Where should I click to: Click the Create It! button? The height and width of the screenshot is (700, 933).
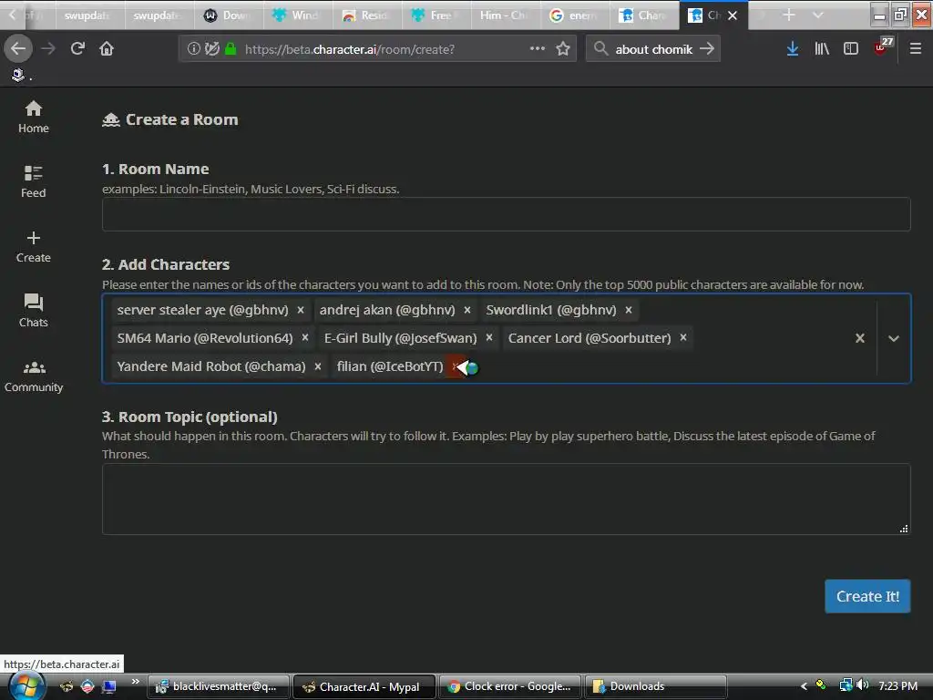click(867, 596)
